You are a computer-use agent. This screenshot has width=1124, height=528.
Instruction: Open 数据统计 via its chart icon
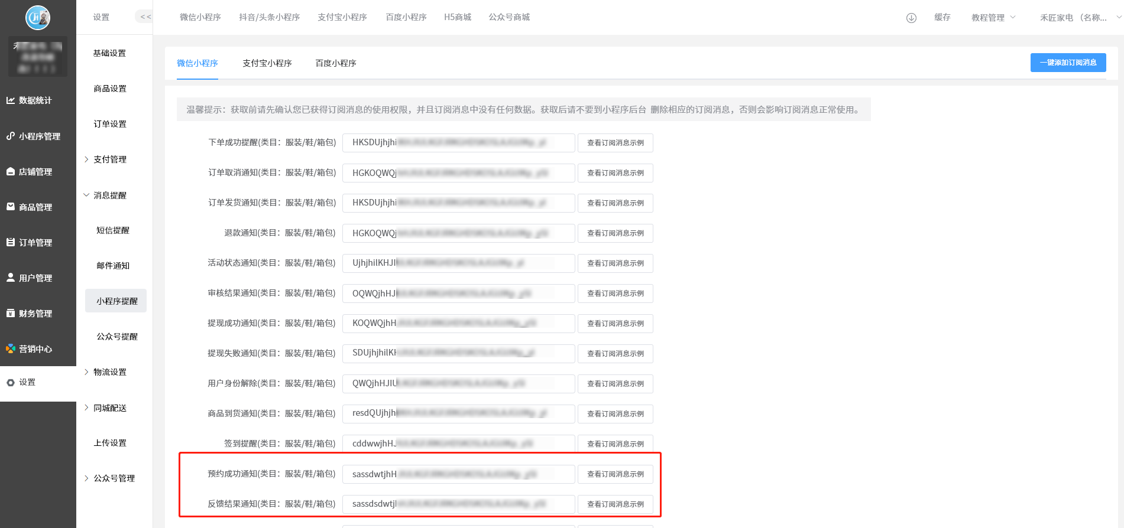point(11,100)
